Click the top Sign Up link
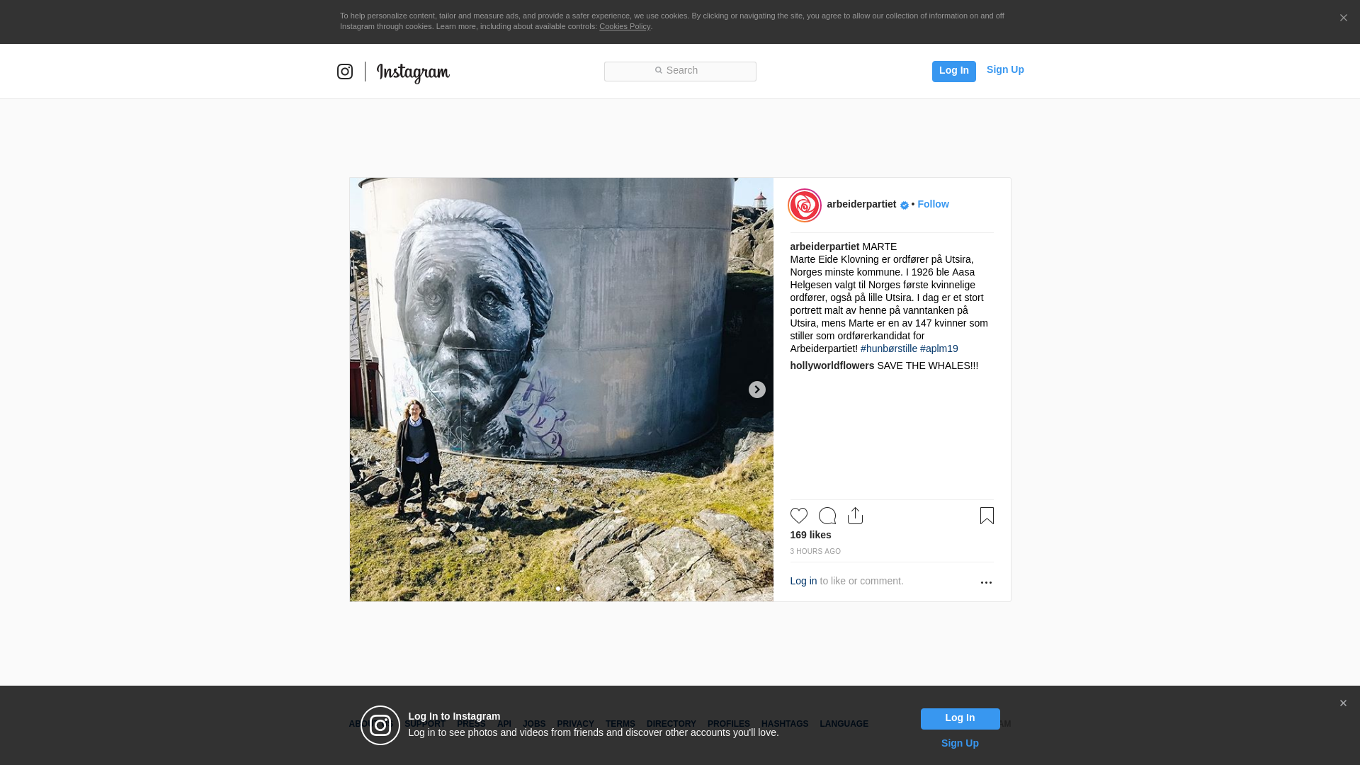 1005,69
